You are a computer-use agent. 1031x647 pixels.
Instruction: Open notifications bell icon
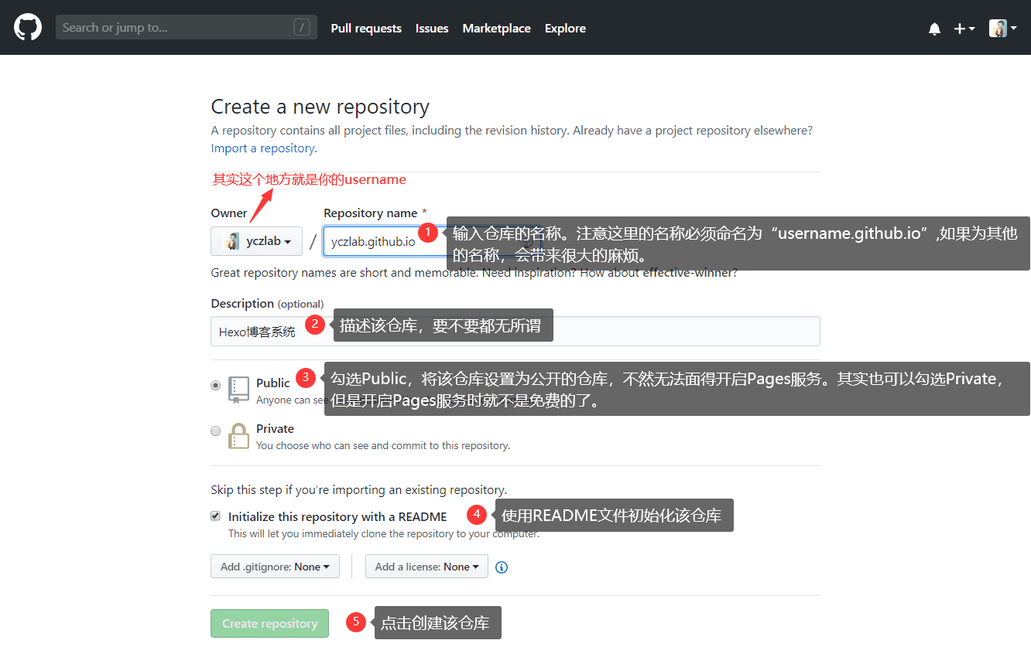[934, 29]
